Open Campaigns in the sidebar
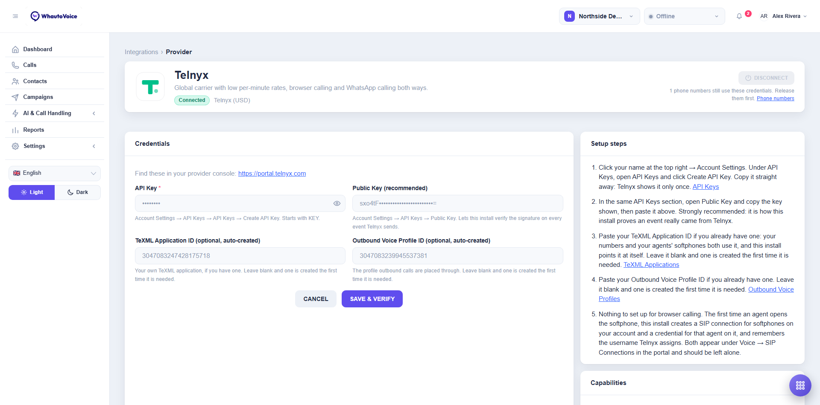 click(x=55, y=97)
